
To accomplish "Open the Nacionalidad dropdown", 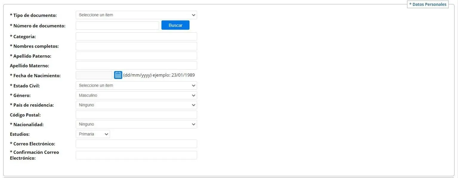I will click(136, 124).
